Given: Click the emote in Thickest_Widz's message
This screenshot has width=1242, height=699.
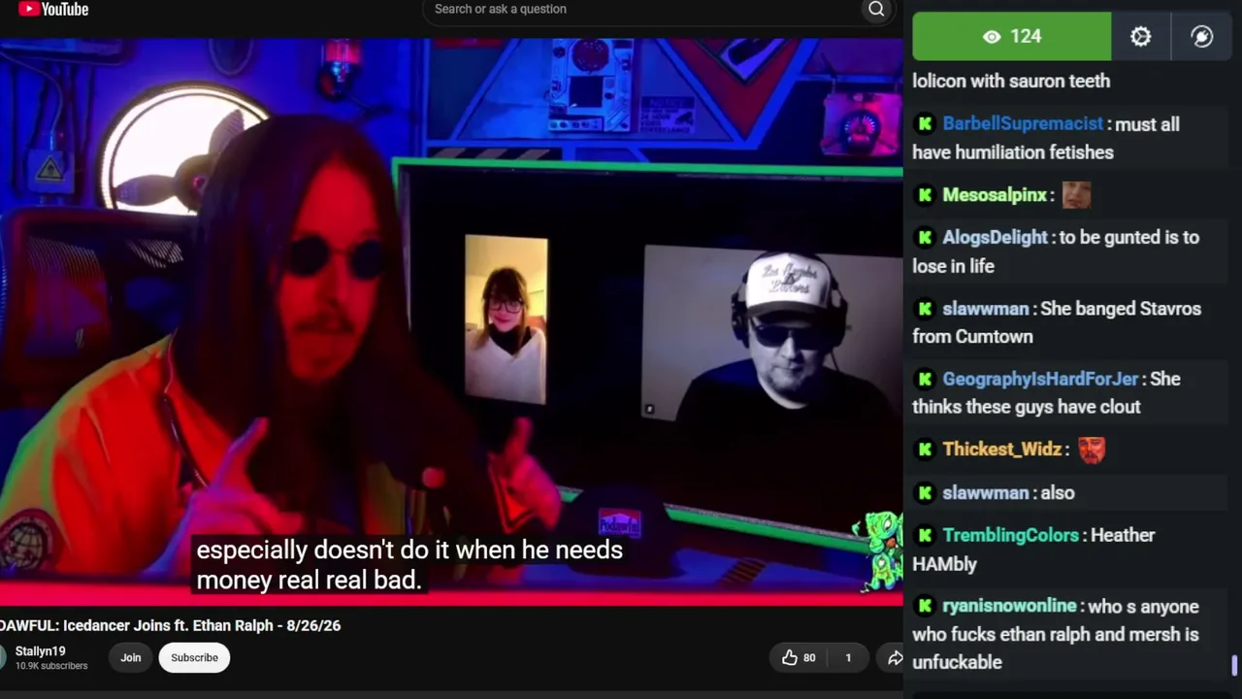Looking at the screenshot, I should [x=1092, y=449].
